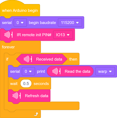Open the 115200 baudrate dropdown

pyautogui.click(x=70, y=23)
